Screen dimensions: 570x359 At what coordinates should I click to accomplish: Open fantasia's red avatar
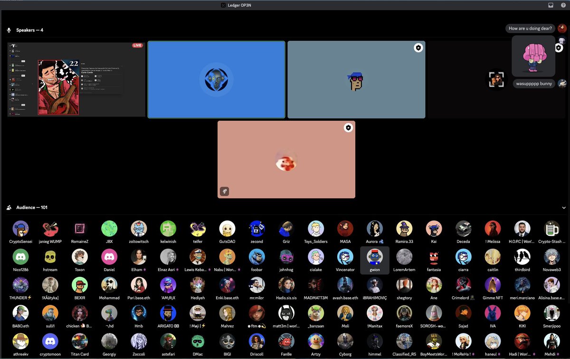pos(434,257)
